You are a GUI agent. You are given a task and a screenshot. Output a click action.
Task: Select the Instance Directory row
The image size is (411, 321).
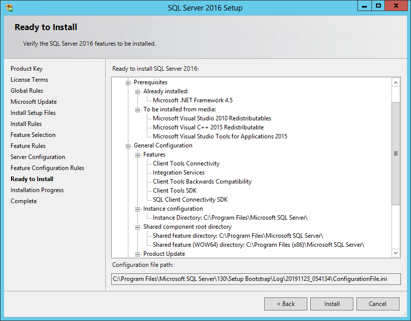pyautogui.click(x=230, y=218)
